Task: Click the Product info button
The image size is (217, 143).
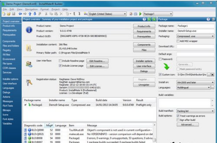Action: tap(144, 26)
